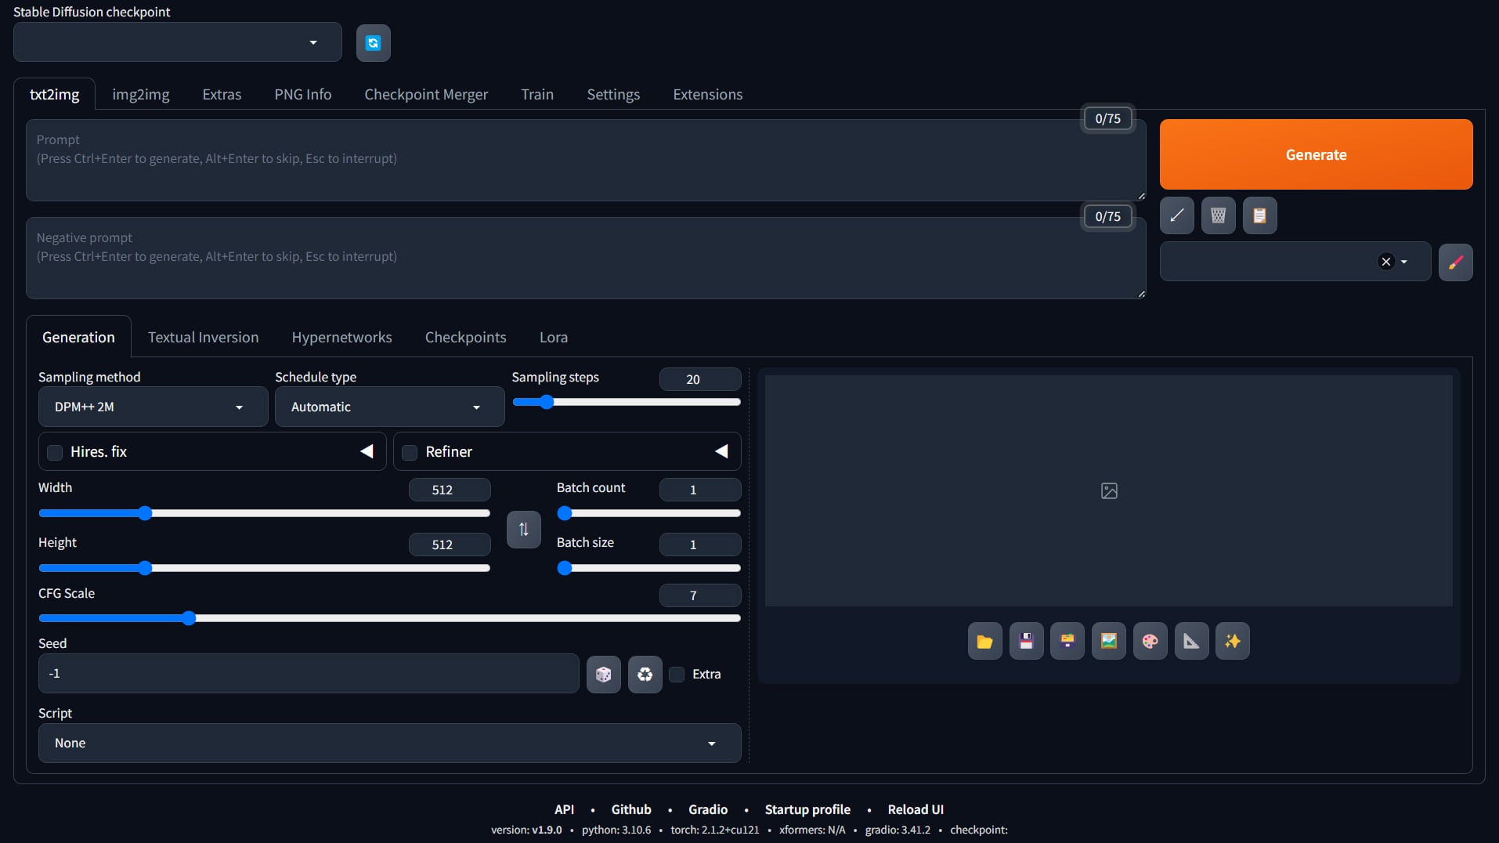Click the sparkle upscale icon

1233,642
